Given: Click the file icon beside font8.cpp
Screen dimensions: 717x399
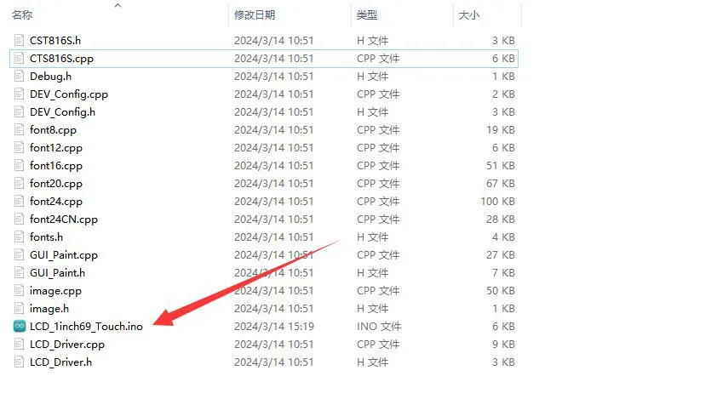Looking at the screenshot, I should (19, 129).
